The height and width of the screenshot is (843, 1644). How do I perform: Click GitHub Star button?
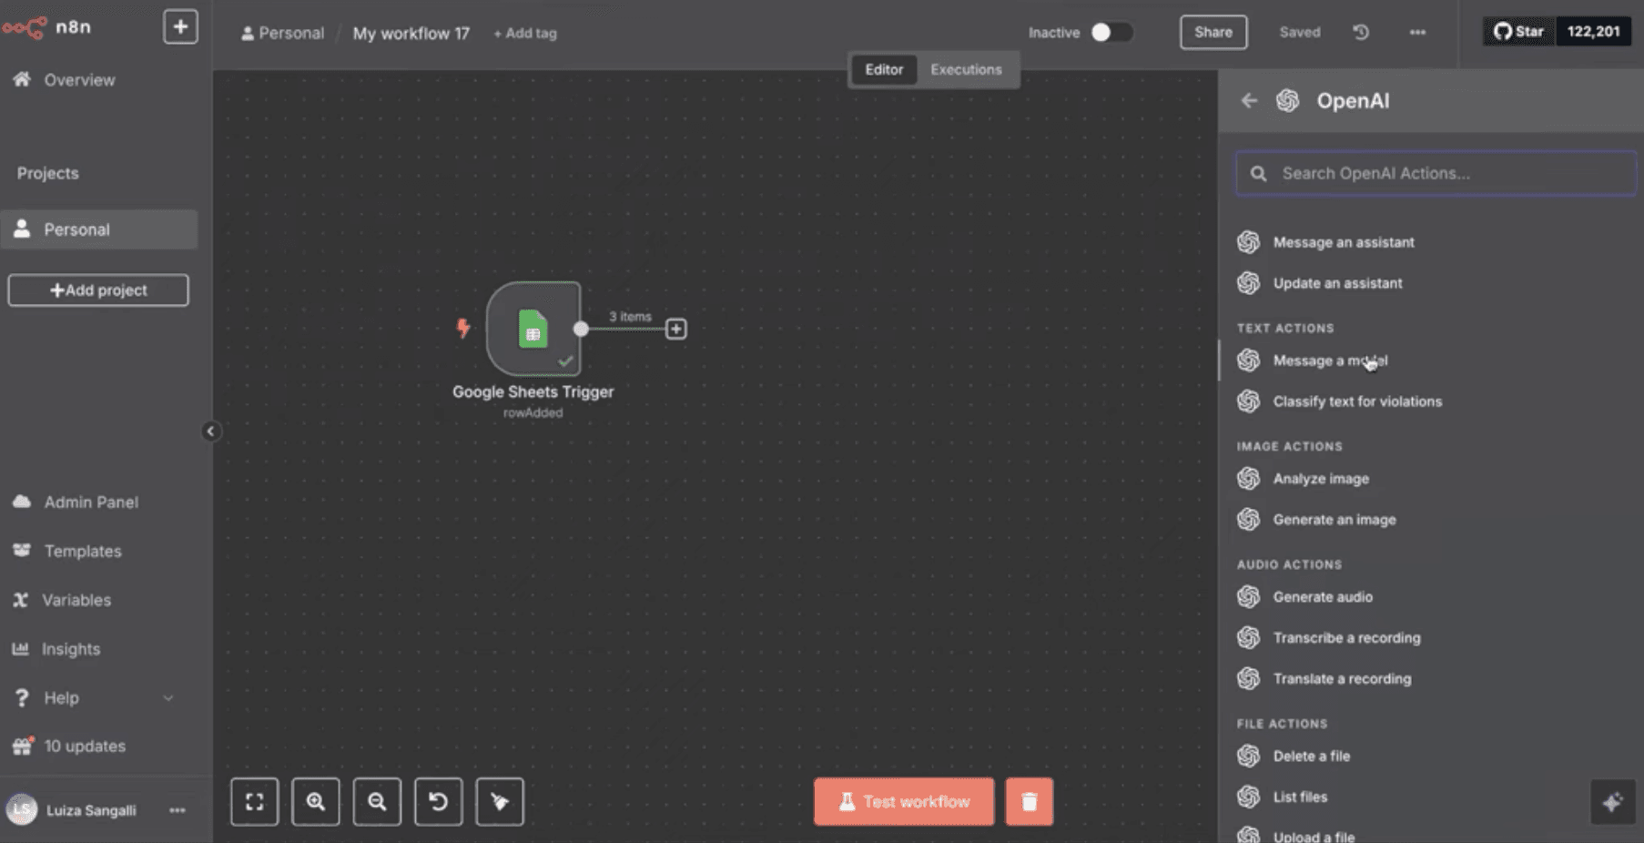[x=1519, y=31]
